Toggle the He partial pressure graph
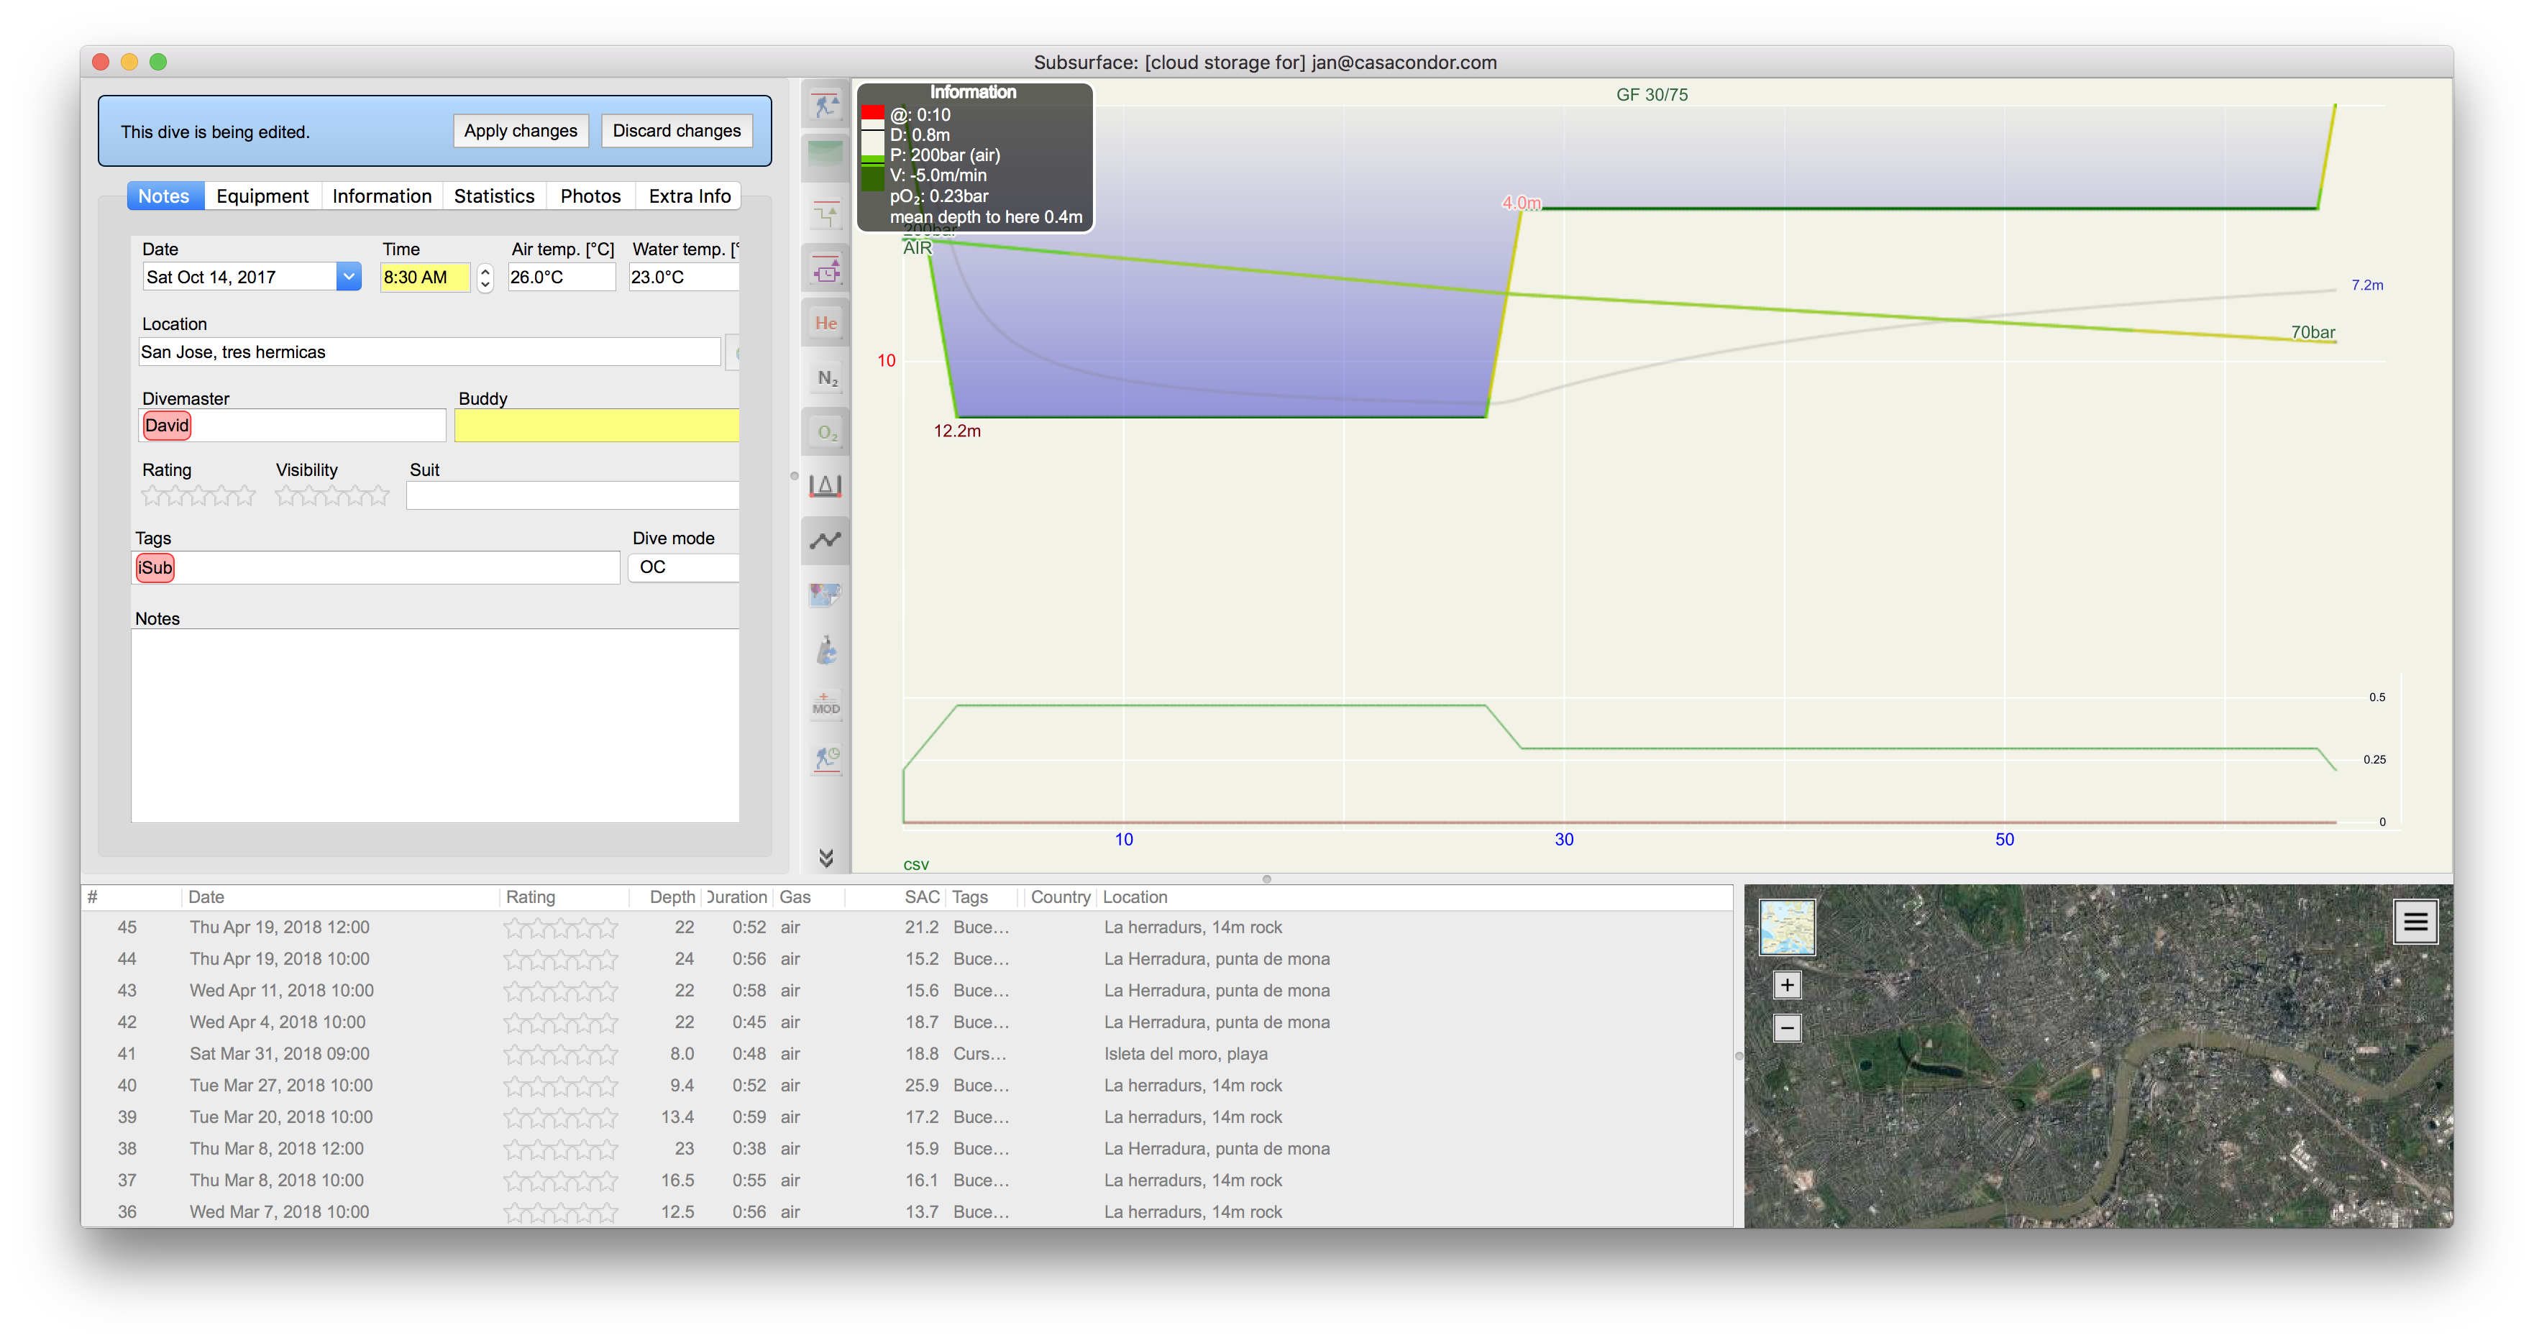Screen dimensions: 2534x1343 (x=825, y=321)
